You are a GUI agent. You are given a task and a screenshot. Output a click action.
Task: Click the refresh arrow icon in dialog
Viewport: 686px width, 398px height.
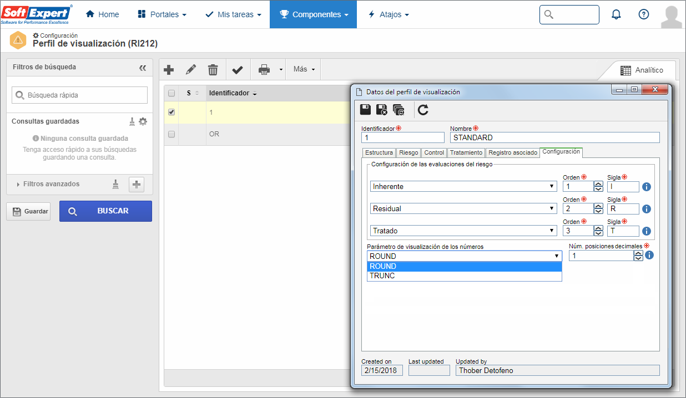[423, 110]
